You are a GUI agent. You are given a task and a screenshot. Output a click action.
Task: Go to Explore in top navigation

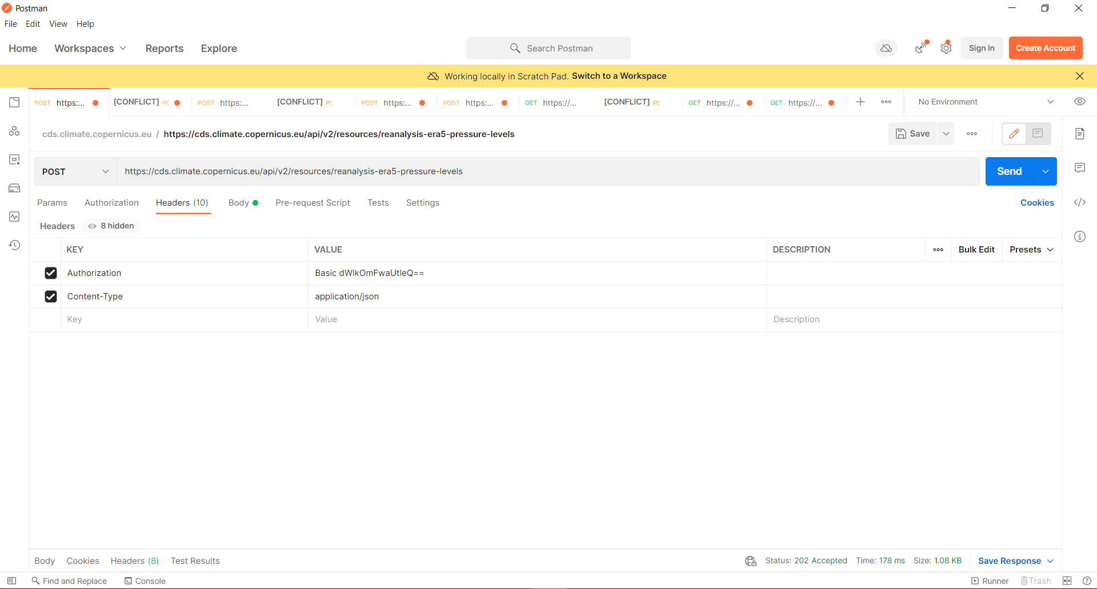pyautogui.click(x=219, y=49)
